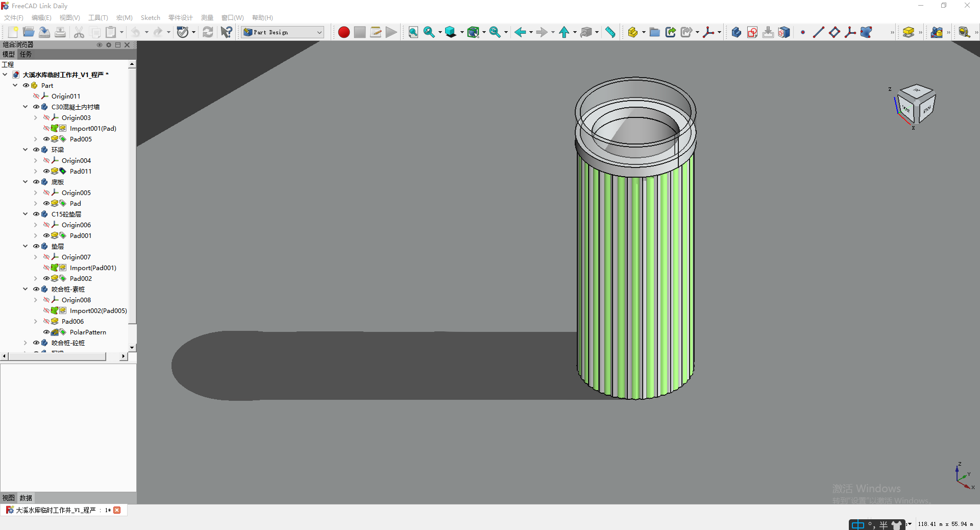The width and height of the screenshot is (980, 530).
Task: Switch to the 数据 property tab
Action: pos(26,498)
